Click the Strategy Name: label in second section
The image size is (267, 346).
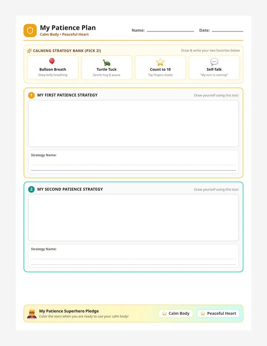44,249
